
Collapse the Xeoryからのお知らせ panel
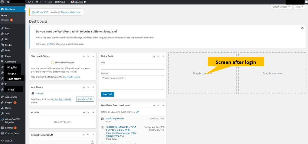pyautogui.click(x=93, y=135)
